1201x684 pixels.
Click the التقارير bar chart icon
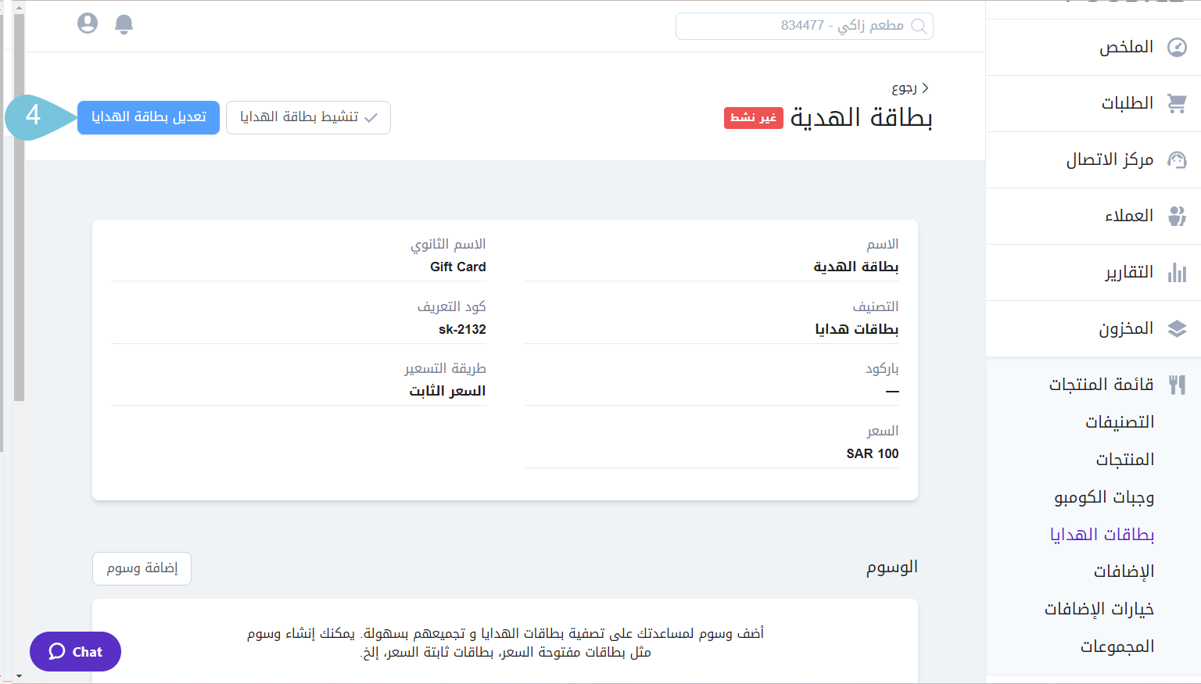pos(1177,272)
